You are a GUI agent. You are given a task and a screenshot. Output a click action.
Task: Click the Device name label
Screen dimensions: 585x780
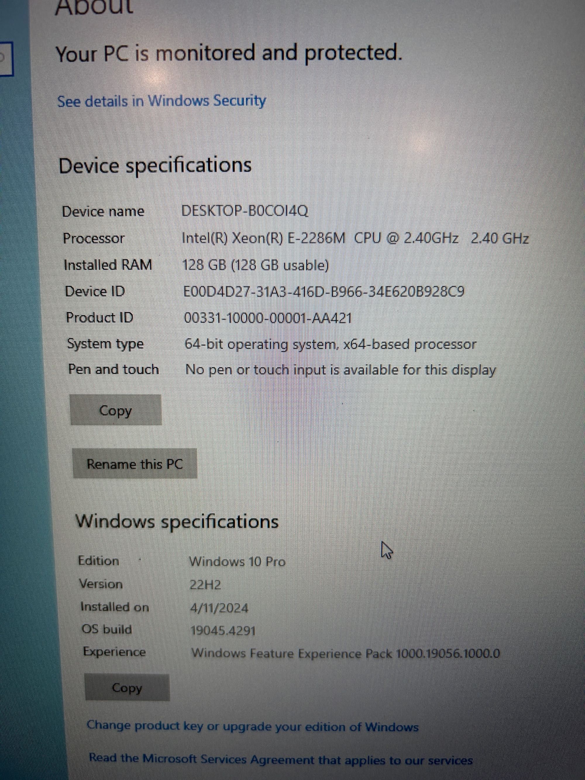[x=103, y=211]
